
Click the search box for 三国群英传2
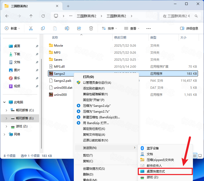pos(180,16)
